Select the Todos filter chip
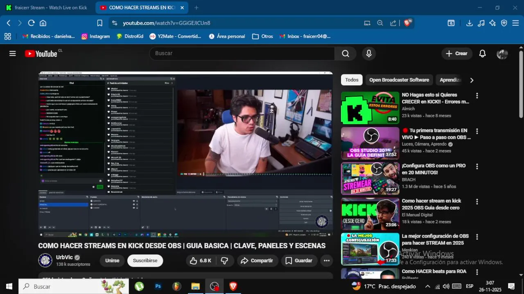This screenshot has width=524, height=294. tap(352, 80)
